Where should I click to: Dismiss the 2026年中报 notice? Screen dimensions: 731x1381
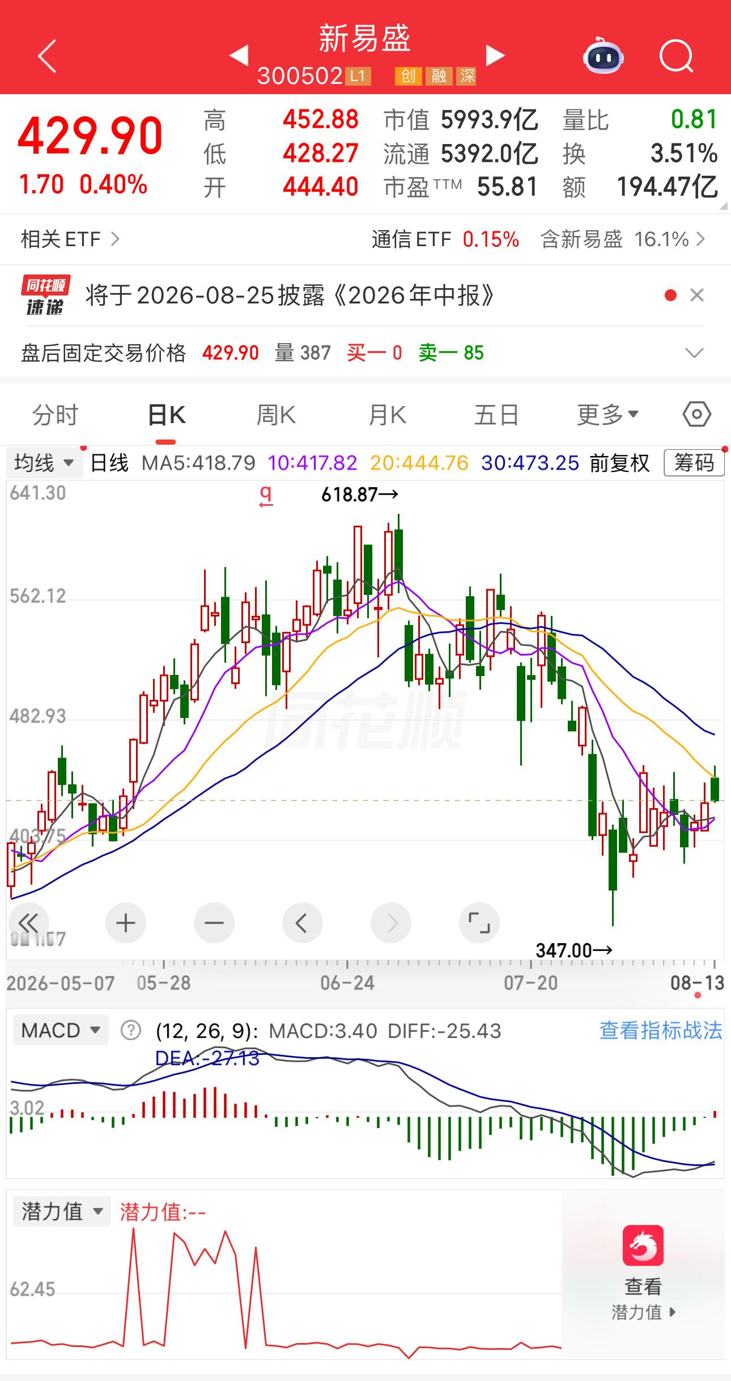click(x=697, y=295)
